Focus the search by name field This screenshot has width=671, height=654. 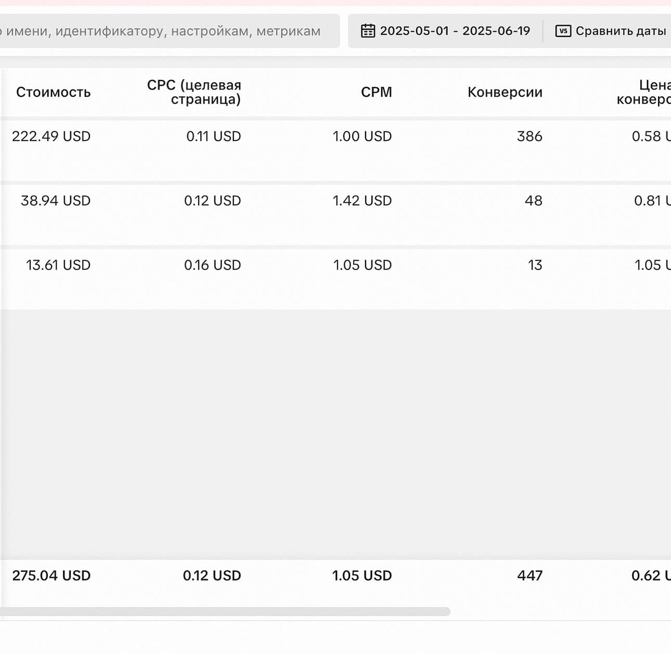[170, 31]
